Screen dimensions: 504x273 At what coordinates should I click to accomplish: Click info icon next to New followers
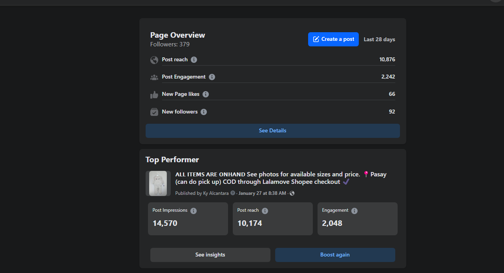click(204, 112)
